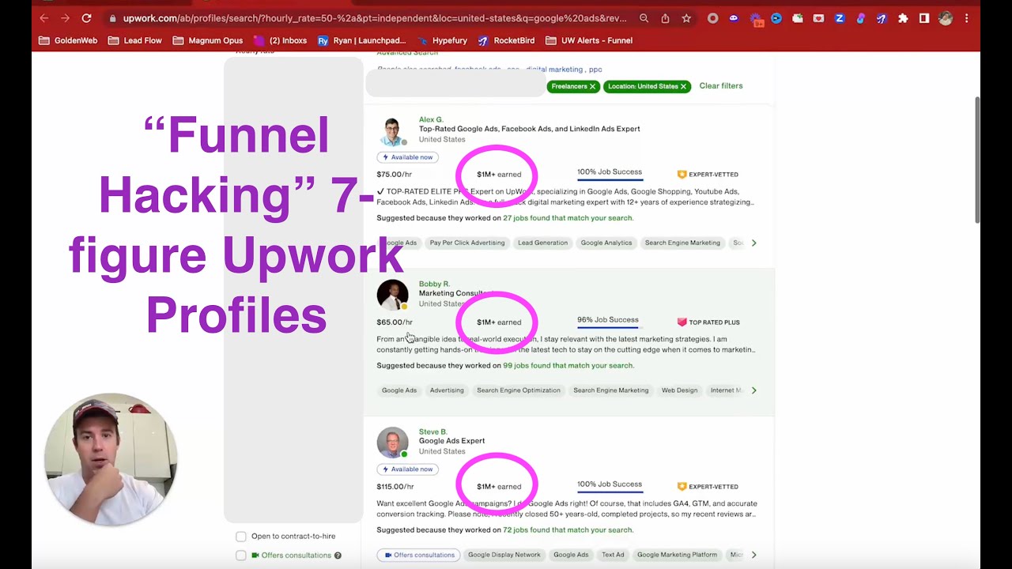This screenshot has width=1012, height=569.
Task: Open the 99 jobs found match link
Action: point(568,366)
